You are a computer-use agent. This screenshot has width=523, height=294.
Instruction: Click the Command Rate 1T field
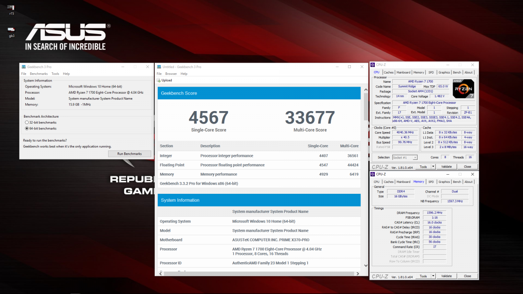pyautogui.click(x=435, y=247)
